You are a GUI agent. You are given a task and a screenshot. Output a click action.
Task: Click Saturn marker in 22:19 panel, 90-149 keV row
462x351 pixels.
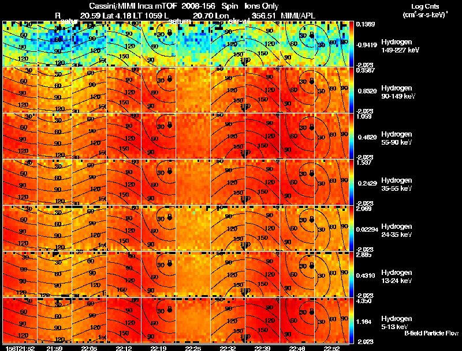tap(169, 79)
